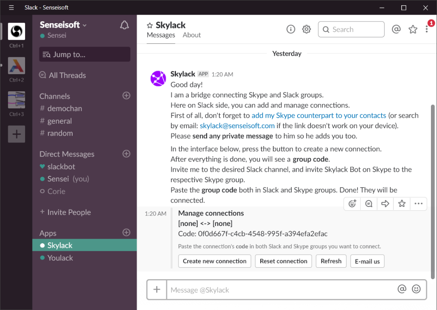This screenshot has width=437, height=310.
Task: Click Create new connection button
Action: point(214,261)
